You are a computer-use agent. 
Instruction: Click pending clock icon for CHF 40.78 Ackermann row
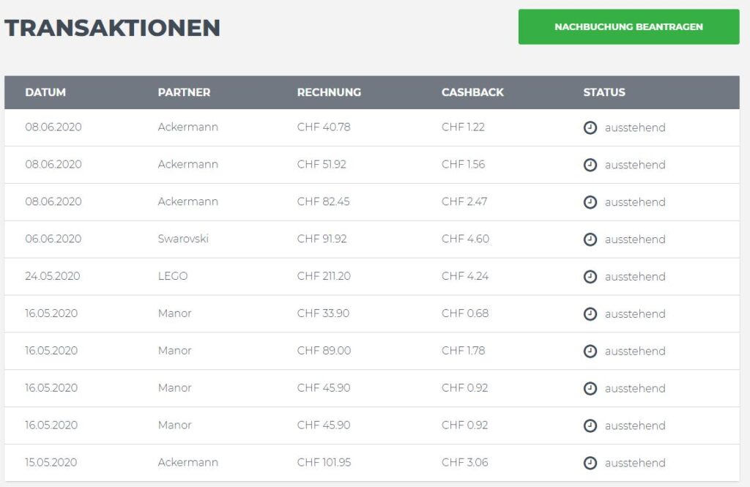point(590,127)
